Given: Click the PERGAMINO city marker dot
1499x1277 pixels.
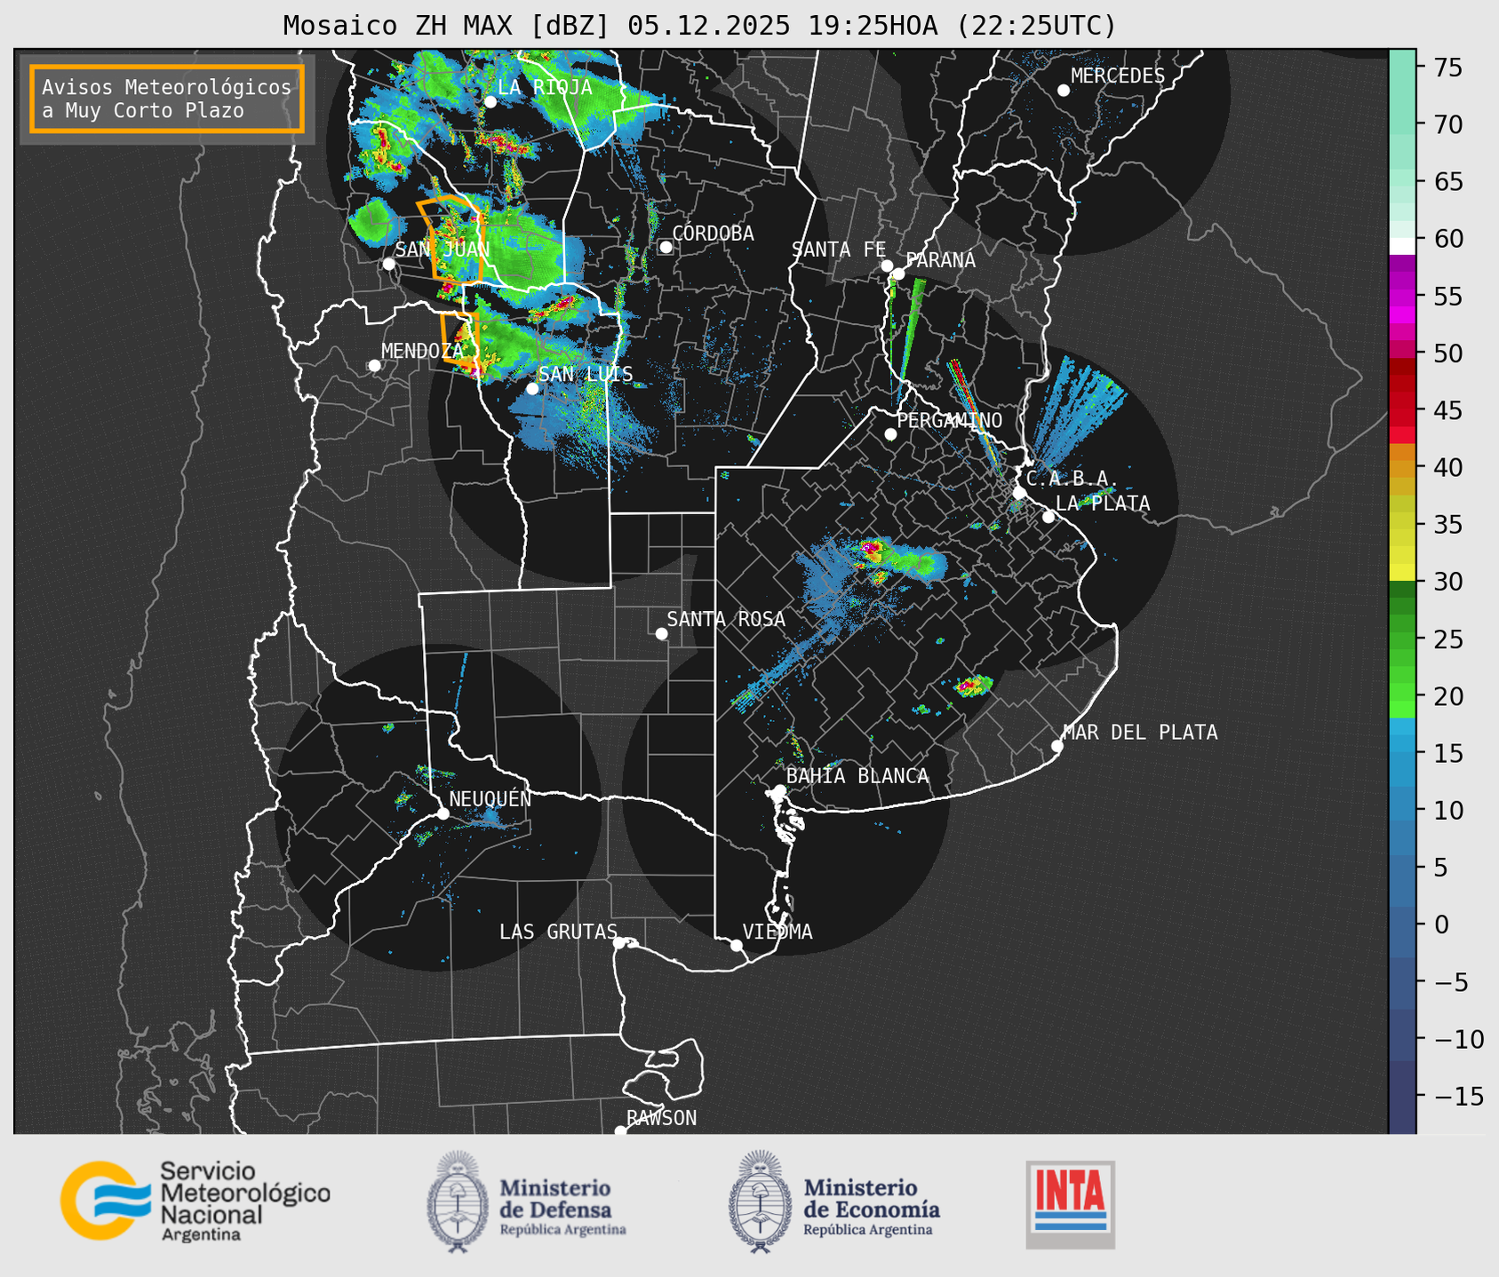Looking at the screenshot, I should (x=890, y=434).
